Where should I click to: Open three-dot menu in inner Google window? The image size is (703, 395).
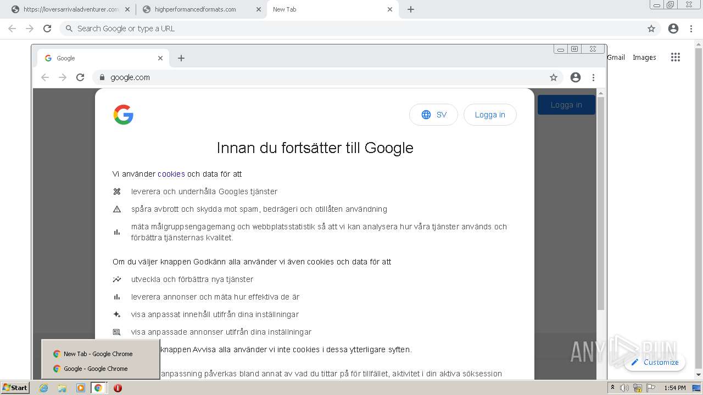tap(593, 77)
